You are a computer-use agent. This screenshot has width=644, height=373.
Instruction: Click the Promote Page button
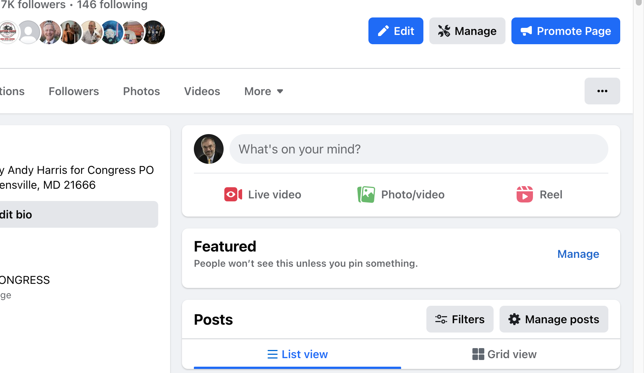click(x=566, y=31)
